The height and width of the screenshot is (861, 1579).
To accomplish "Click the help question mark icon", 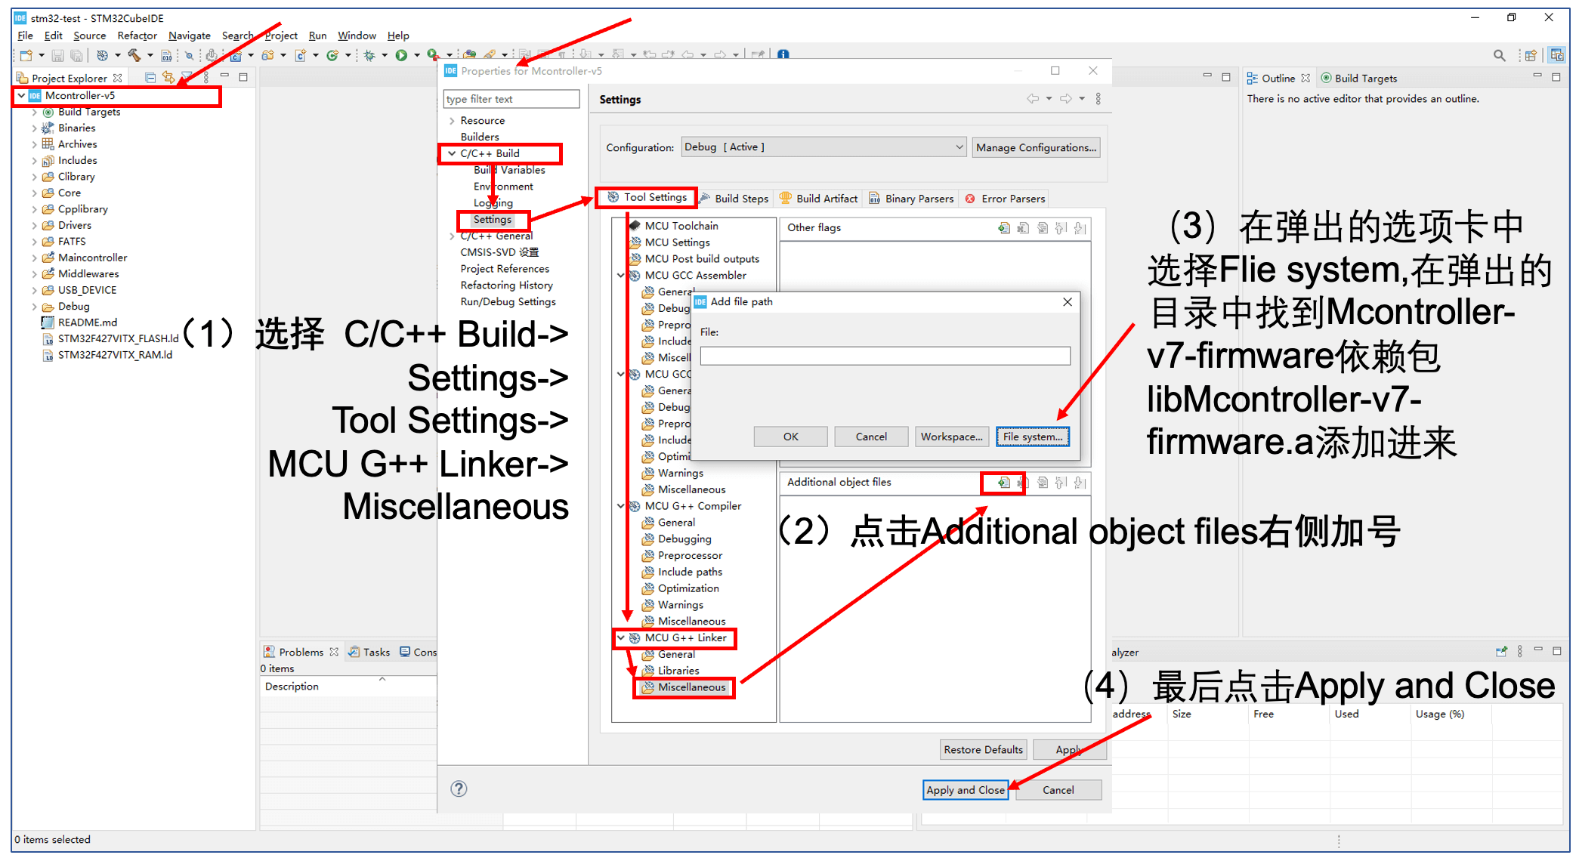I will pos(459,789).
